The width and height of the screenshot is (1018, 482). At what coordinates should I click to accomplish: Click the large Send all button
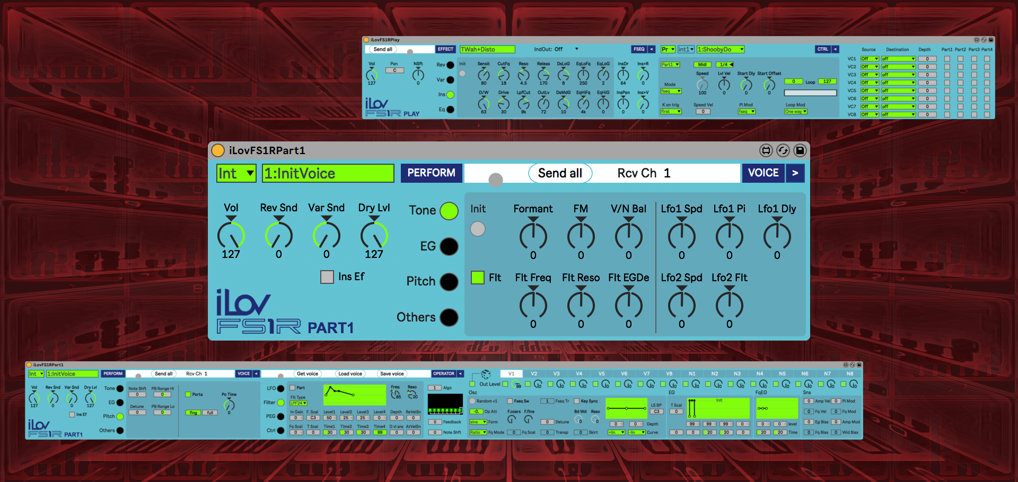(x=560, y=173)
